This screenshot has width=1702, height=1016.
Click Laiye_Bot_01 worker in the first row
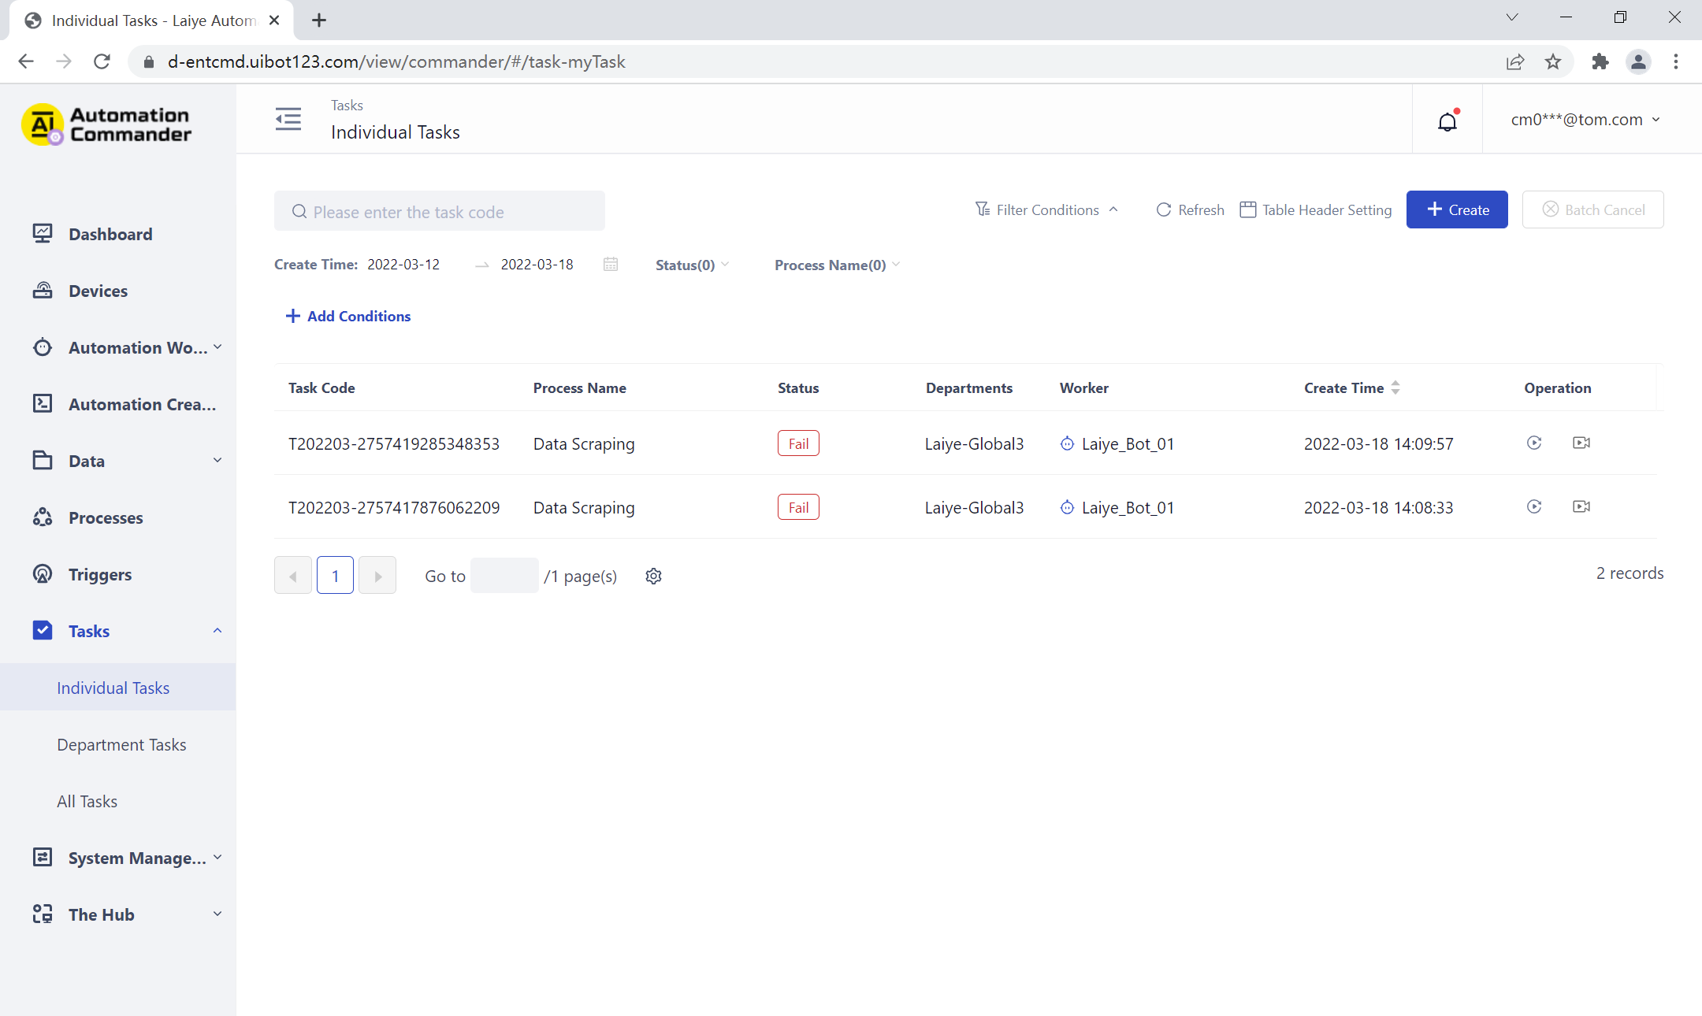pos(1117,443)
